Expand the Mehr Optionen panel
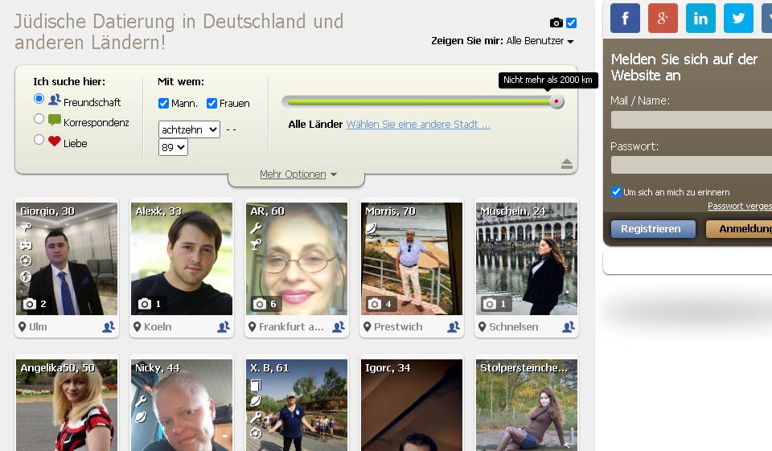This screenshot has height=451, width=772. click(x=298, y=174)
